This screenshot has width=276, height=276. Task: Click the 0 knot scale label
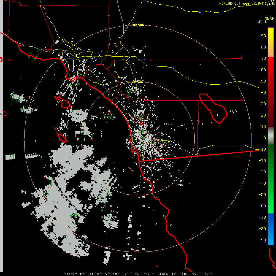pos(265,138)
